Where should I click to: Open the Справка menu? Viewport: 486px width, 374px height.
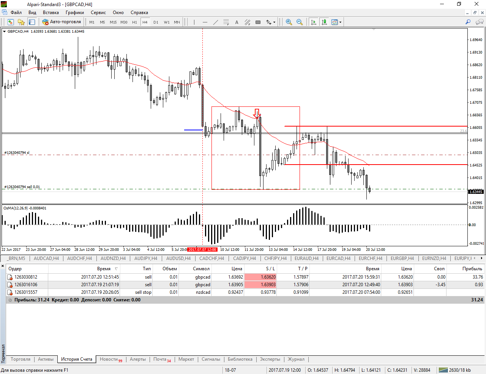tap(139, 13)
